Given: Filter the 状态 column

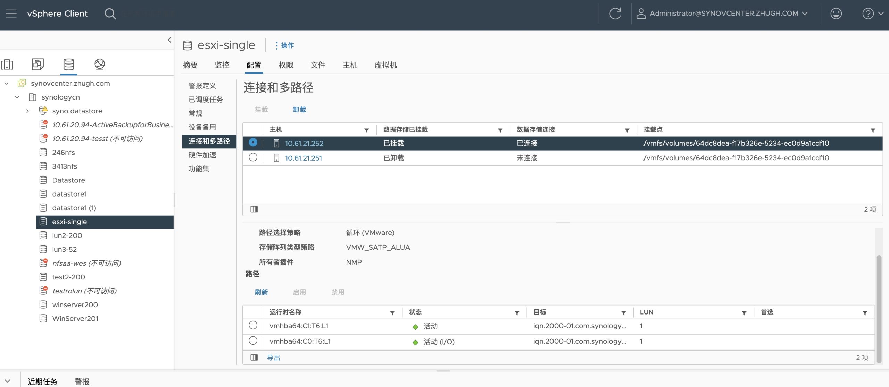Looking at the screenshot, I should click(x=517, y=313).
